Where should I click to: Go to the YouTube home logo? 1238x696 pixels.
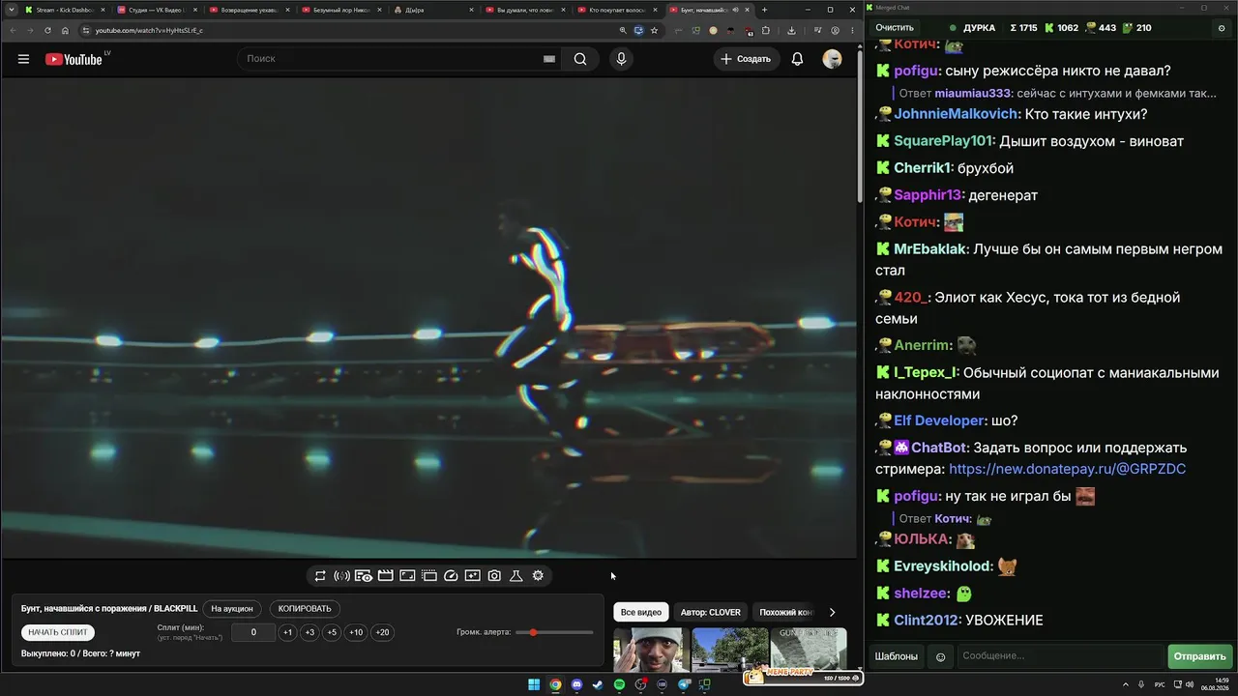(74, 59)
